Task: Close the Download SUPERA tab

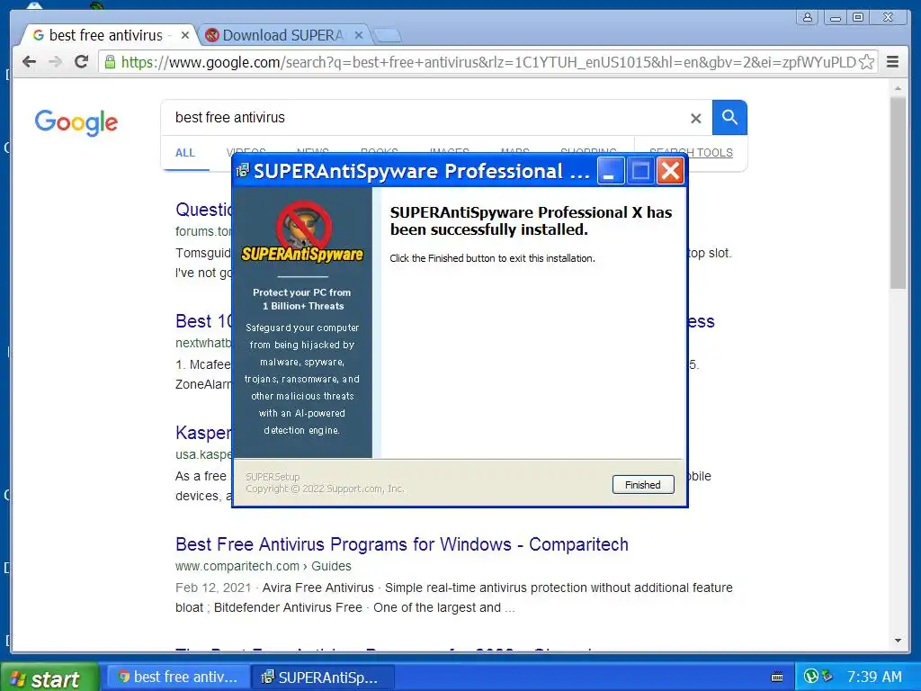Action: click(x=359, y=35)
